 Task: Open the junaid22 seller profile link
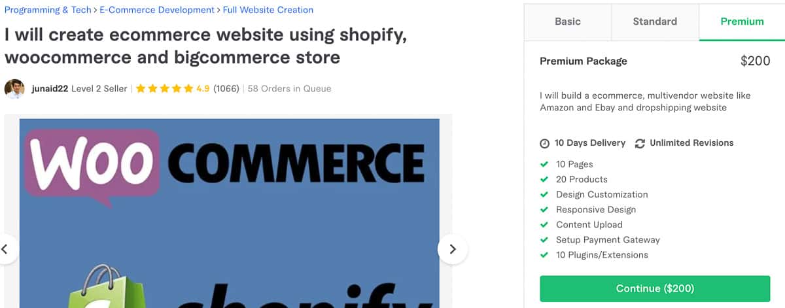click(x=50, y=89)
